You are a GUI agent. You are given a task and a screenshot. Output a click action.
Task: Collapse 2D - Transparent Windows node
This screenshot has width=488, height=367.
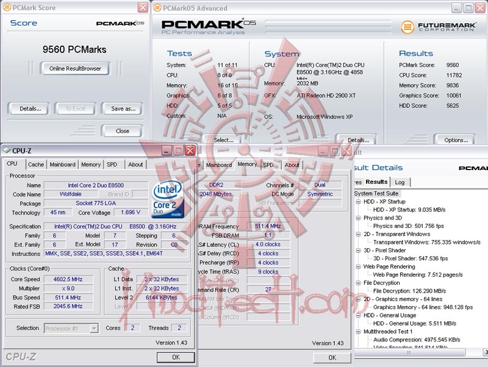[358, 234]
